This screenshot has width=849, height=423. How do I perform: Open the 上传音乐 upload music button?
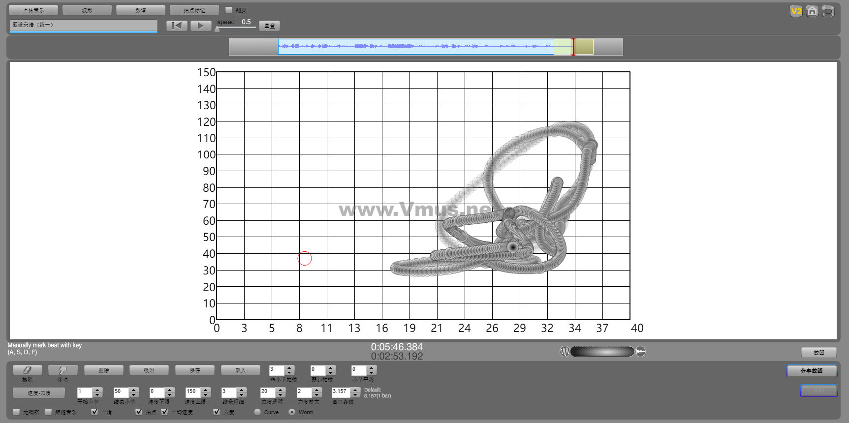[x=33, y=10]
